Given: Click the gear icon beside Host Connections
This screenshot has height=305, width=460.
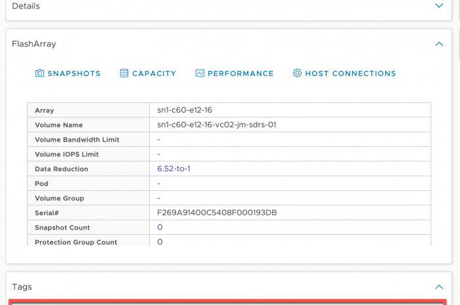Looking at the screenshot, I should pyautogui.click(x=297, y=73).
